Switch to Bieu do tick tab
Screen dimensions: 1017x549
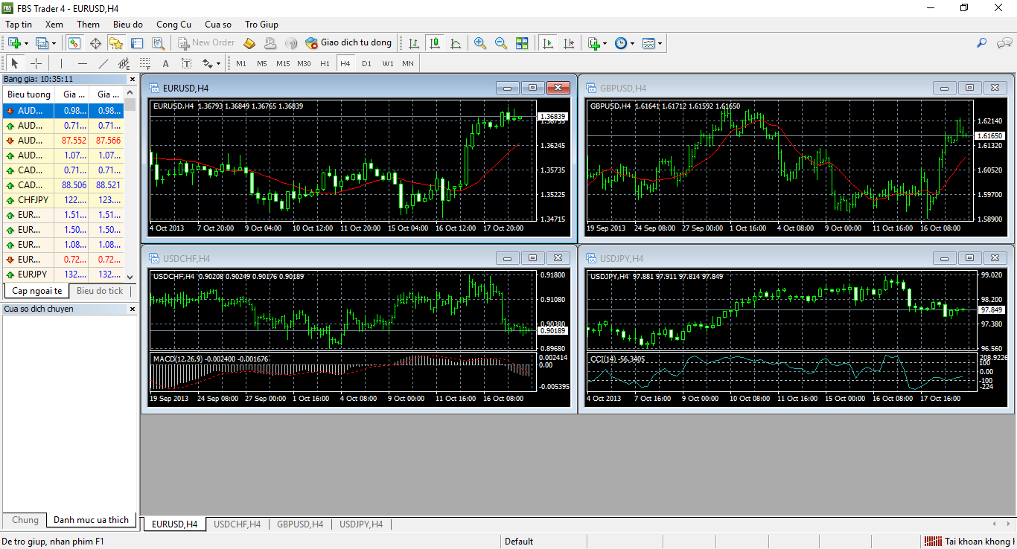click(100, 291)
